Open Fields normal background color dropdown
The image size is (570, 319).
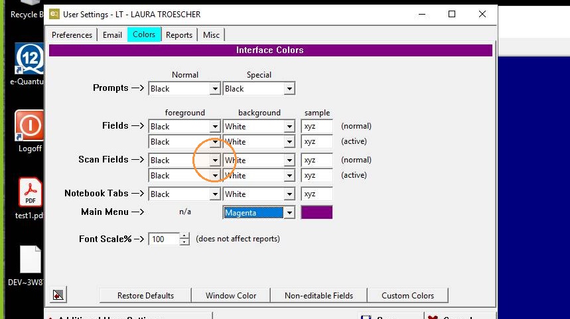289,127
